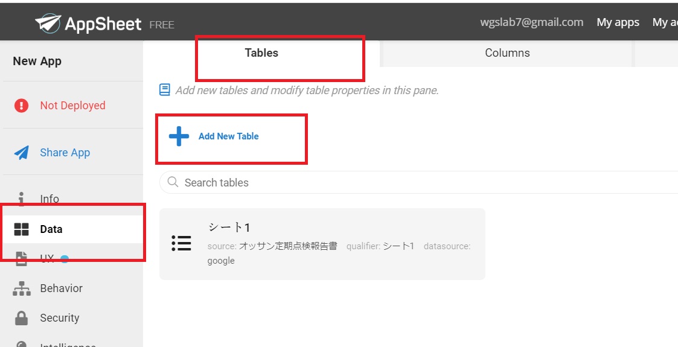The height and width of the screenshot is (347, 678).
Task: Click the AppSheet brand name text
Action: 103,24
